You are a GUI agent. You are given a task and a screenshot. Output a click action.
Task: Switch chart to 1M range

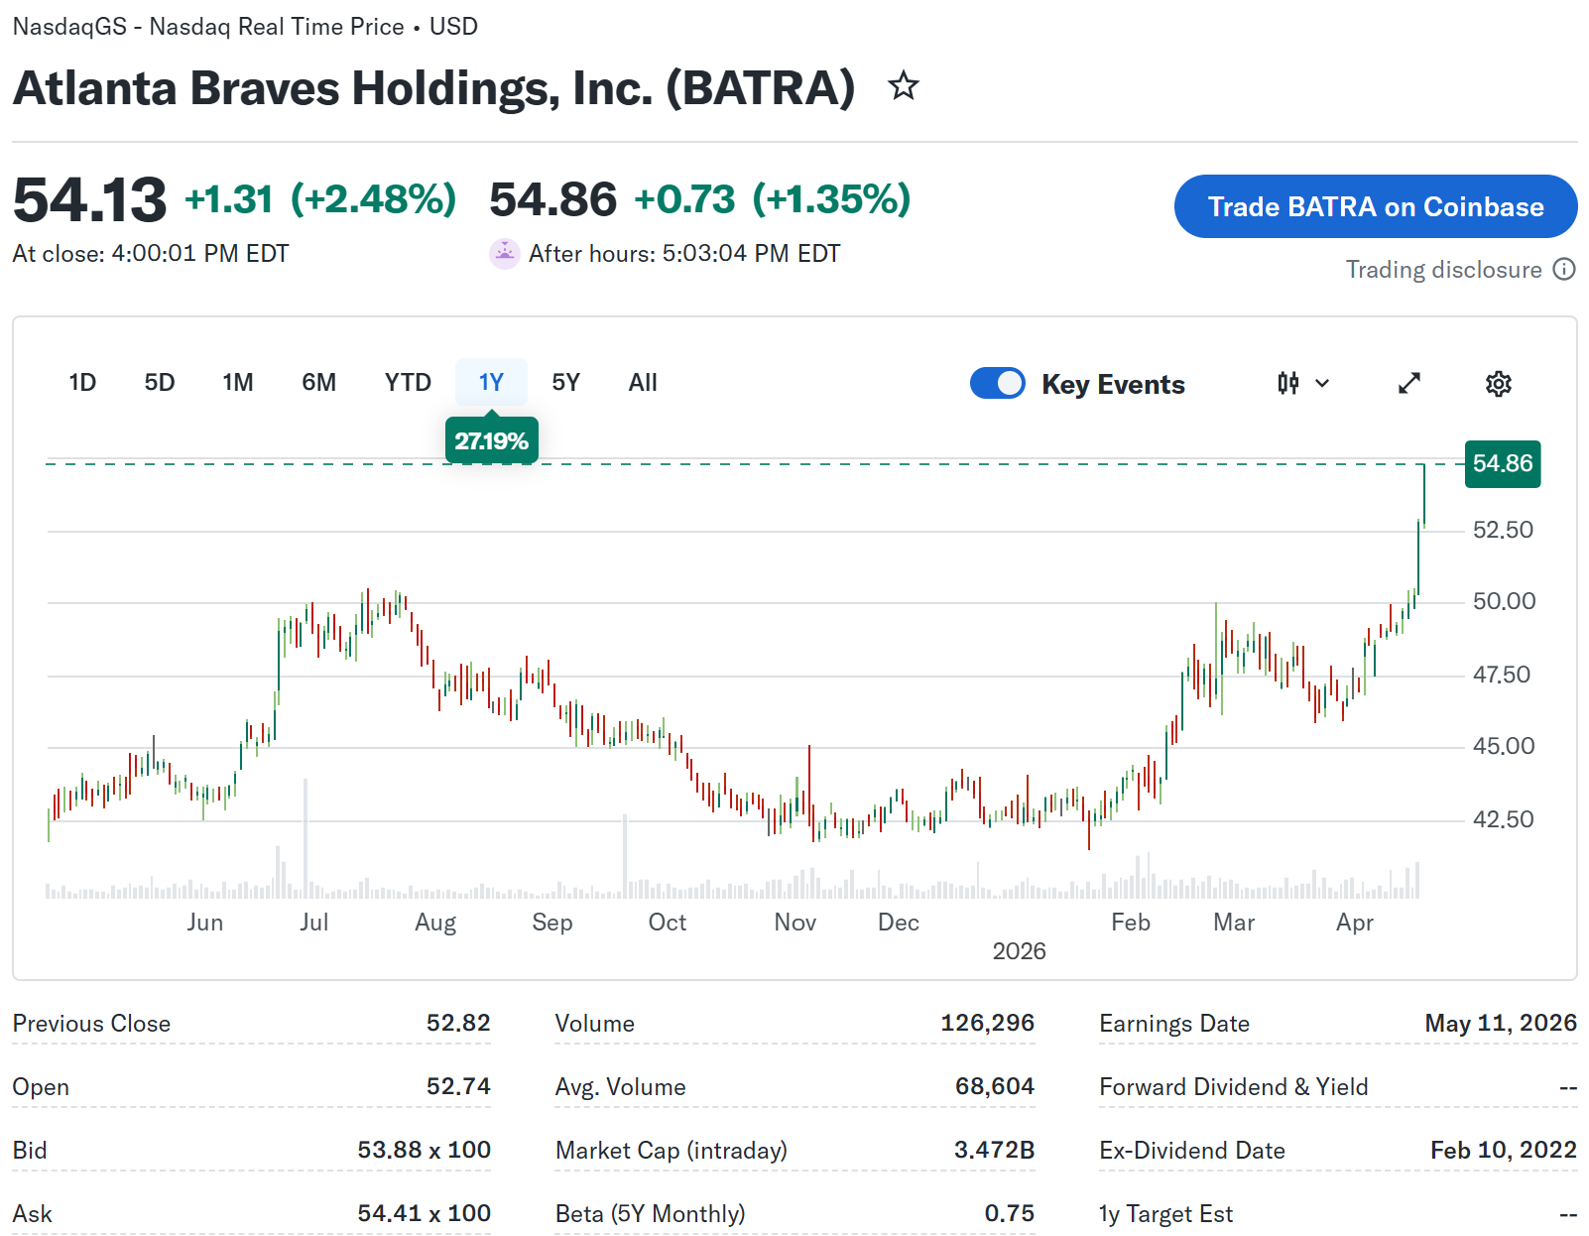238,383
